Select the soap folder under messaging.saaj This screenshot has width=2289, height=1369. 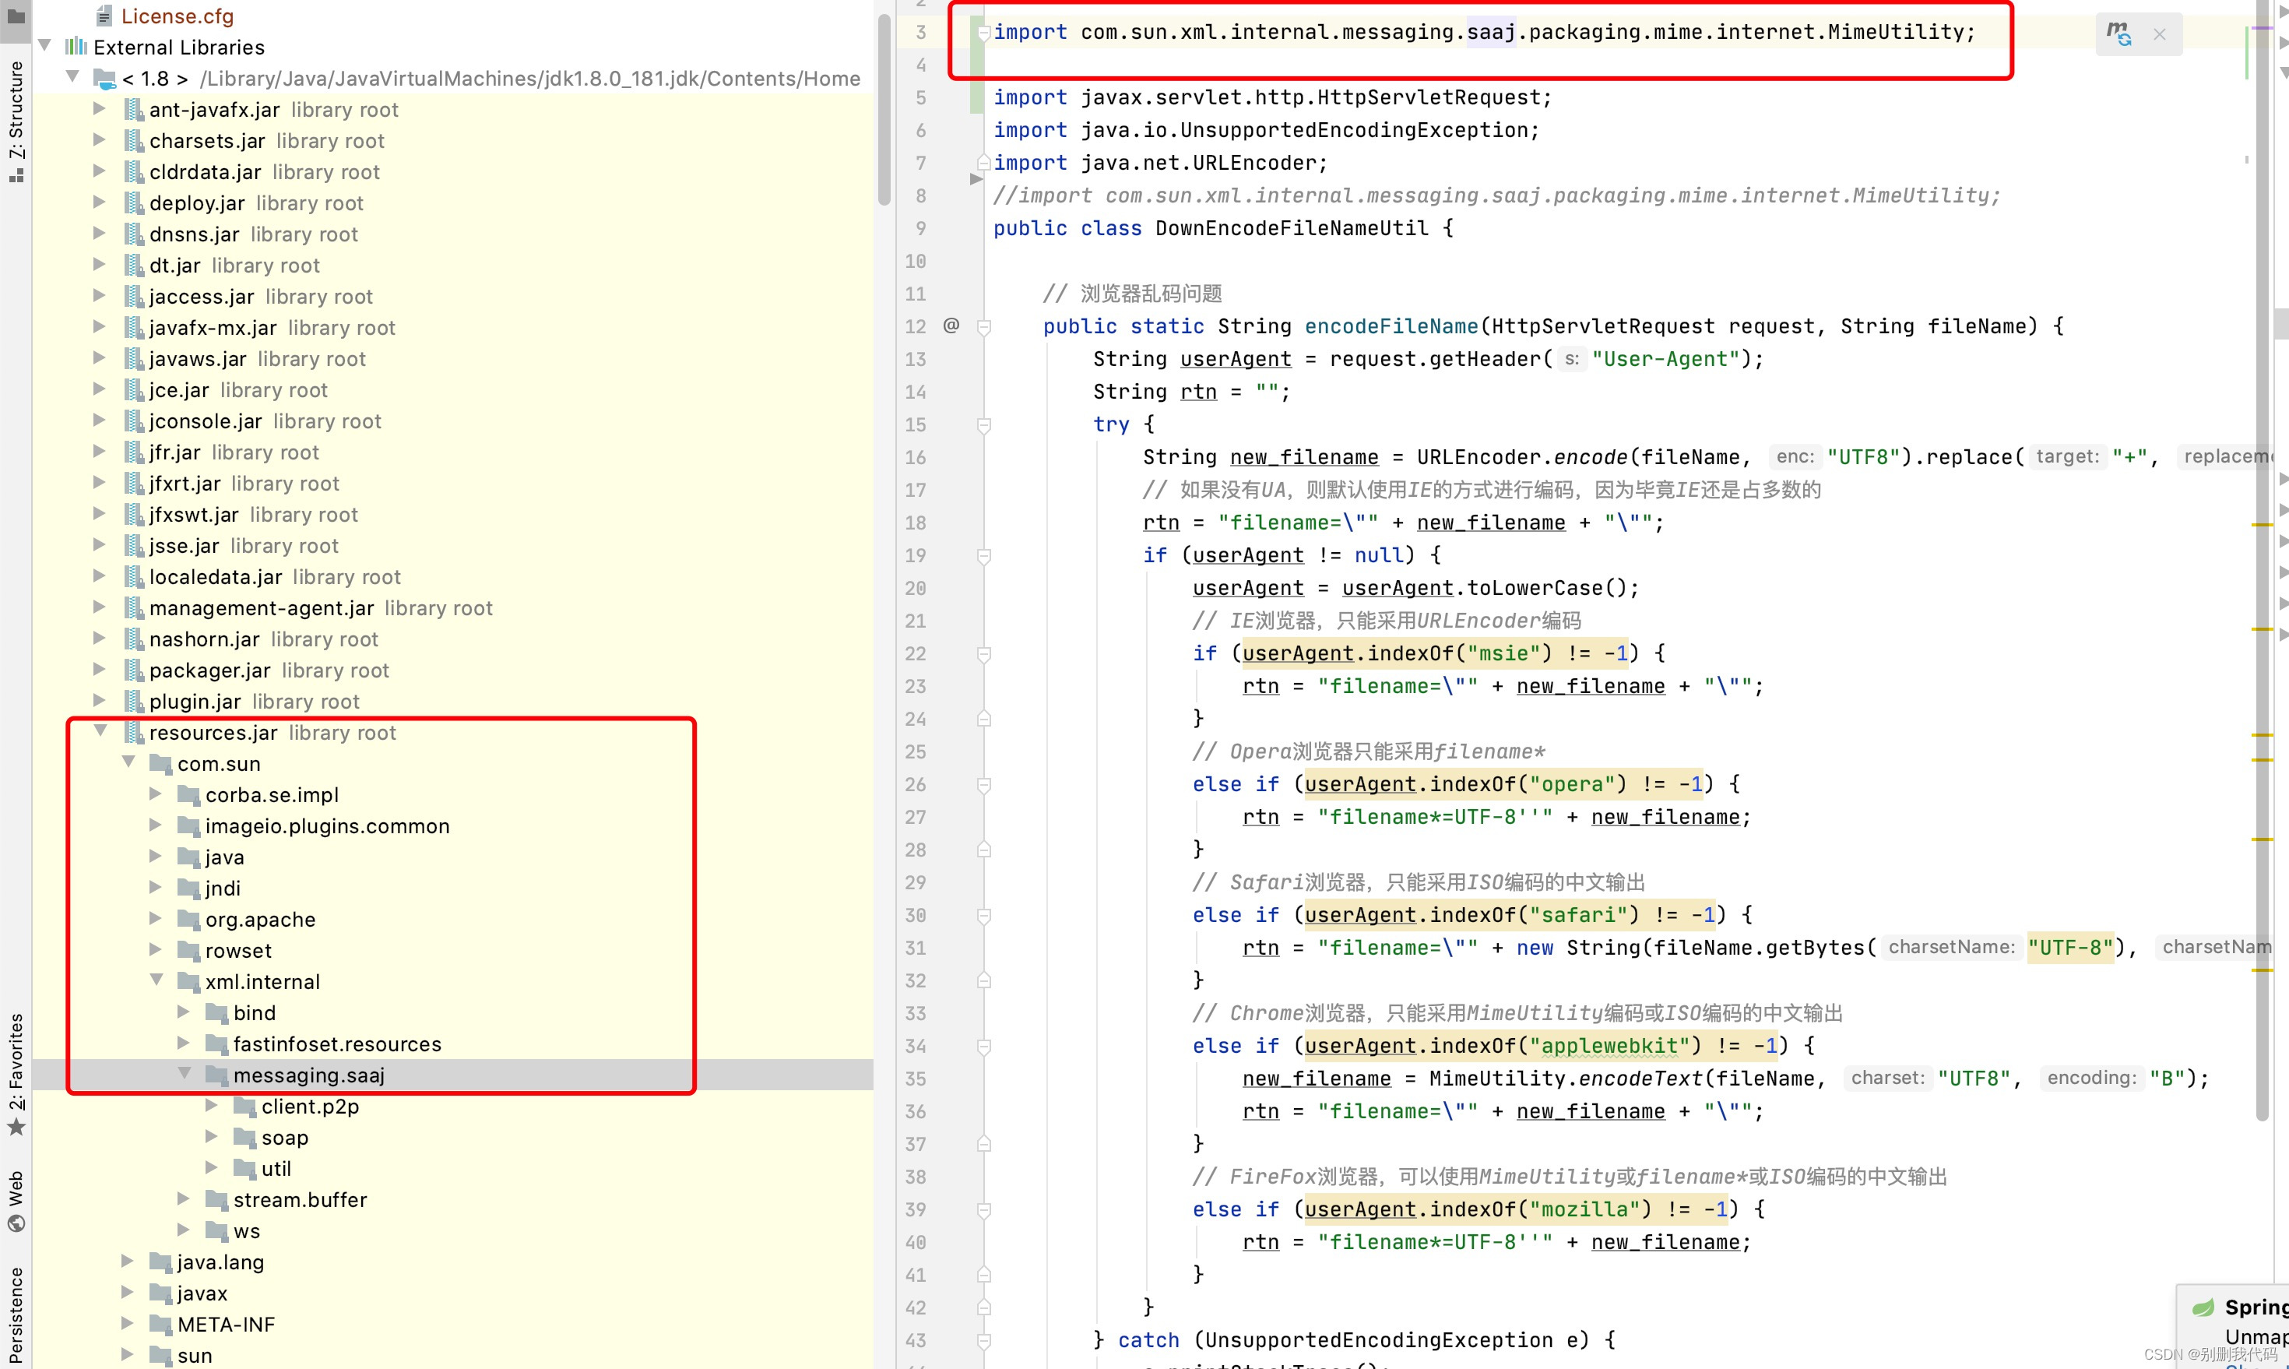tap(284, 1138)
